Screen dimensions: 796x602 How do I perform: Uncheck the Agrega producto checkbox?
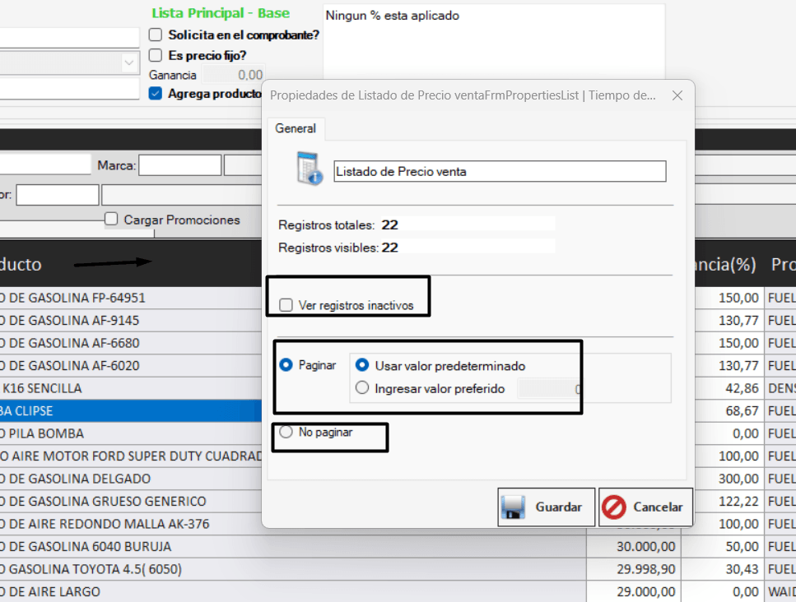point(155,94)
